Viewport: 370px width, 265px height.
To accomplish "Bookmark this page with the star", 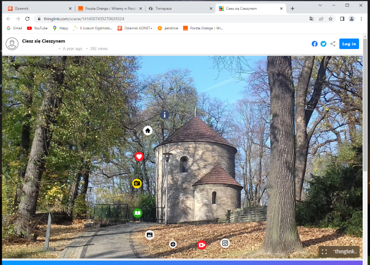I will [331, 19].
